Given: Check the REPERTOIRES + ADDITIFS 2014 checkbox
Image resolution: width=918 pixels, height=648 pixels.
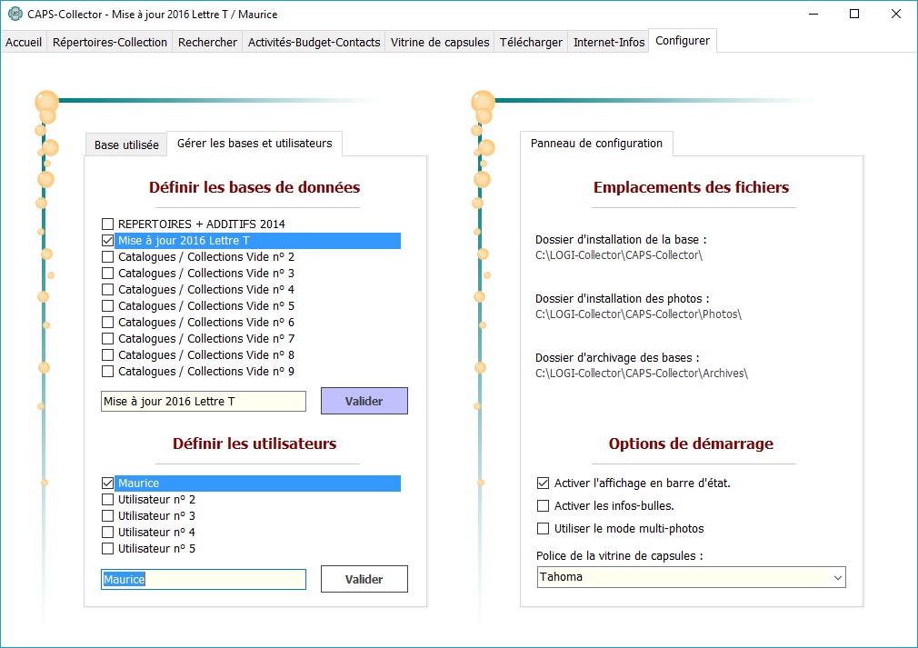Looking at the screenshot, I should (x=108, y=224).
